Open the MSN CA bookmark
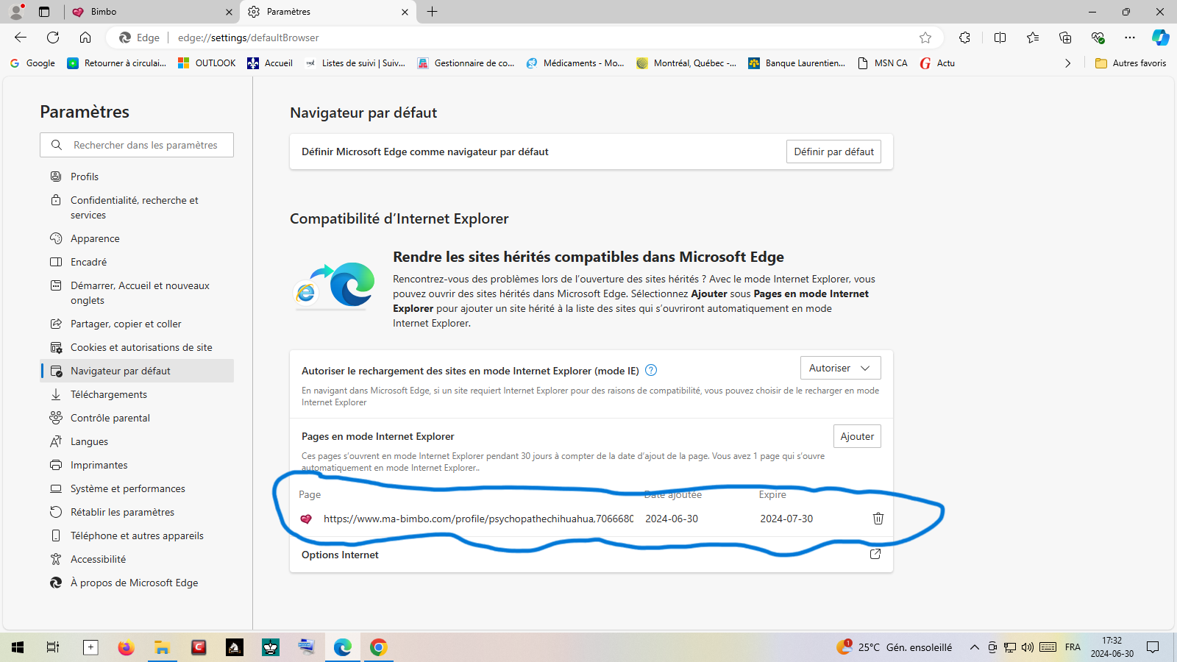 tap(883, 63)
